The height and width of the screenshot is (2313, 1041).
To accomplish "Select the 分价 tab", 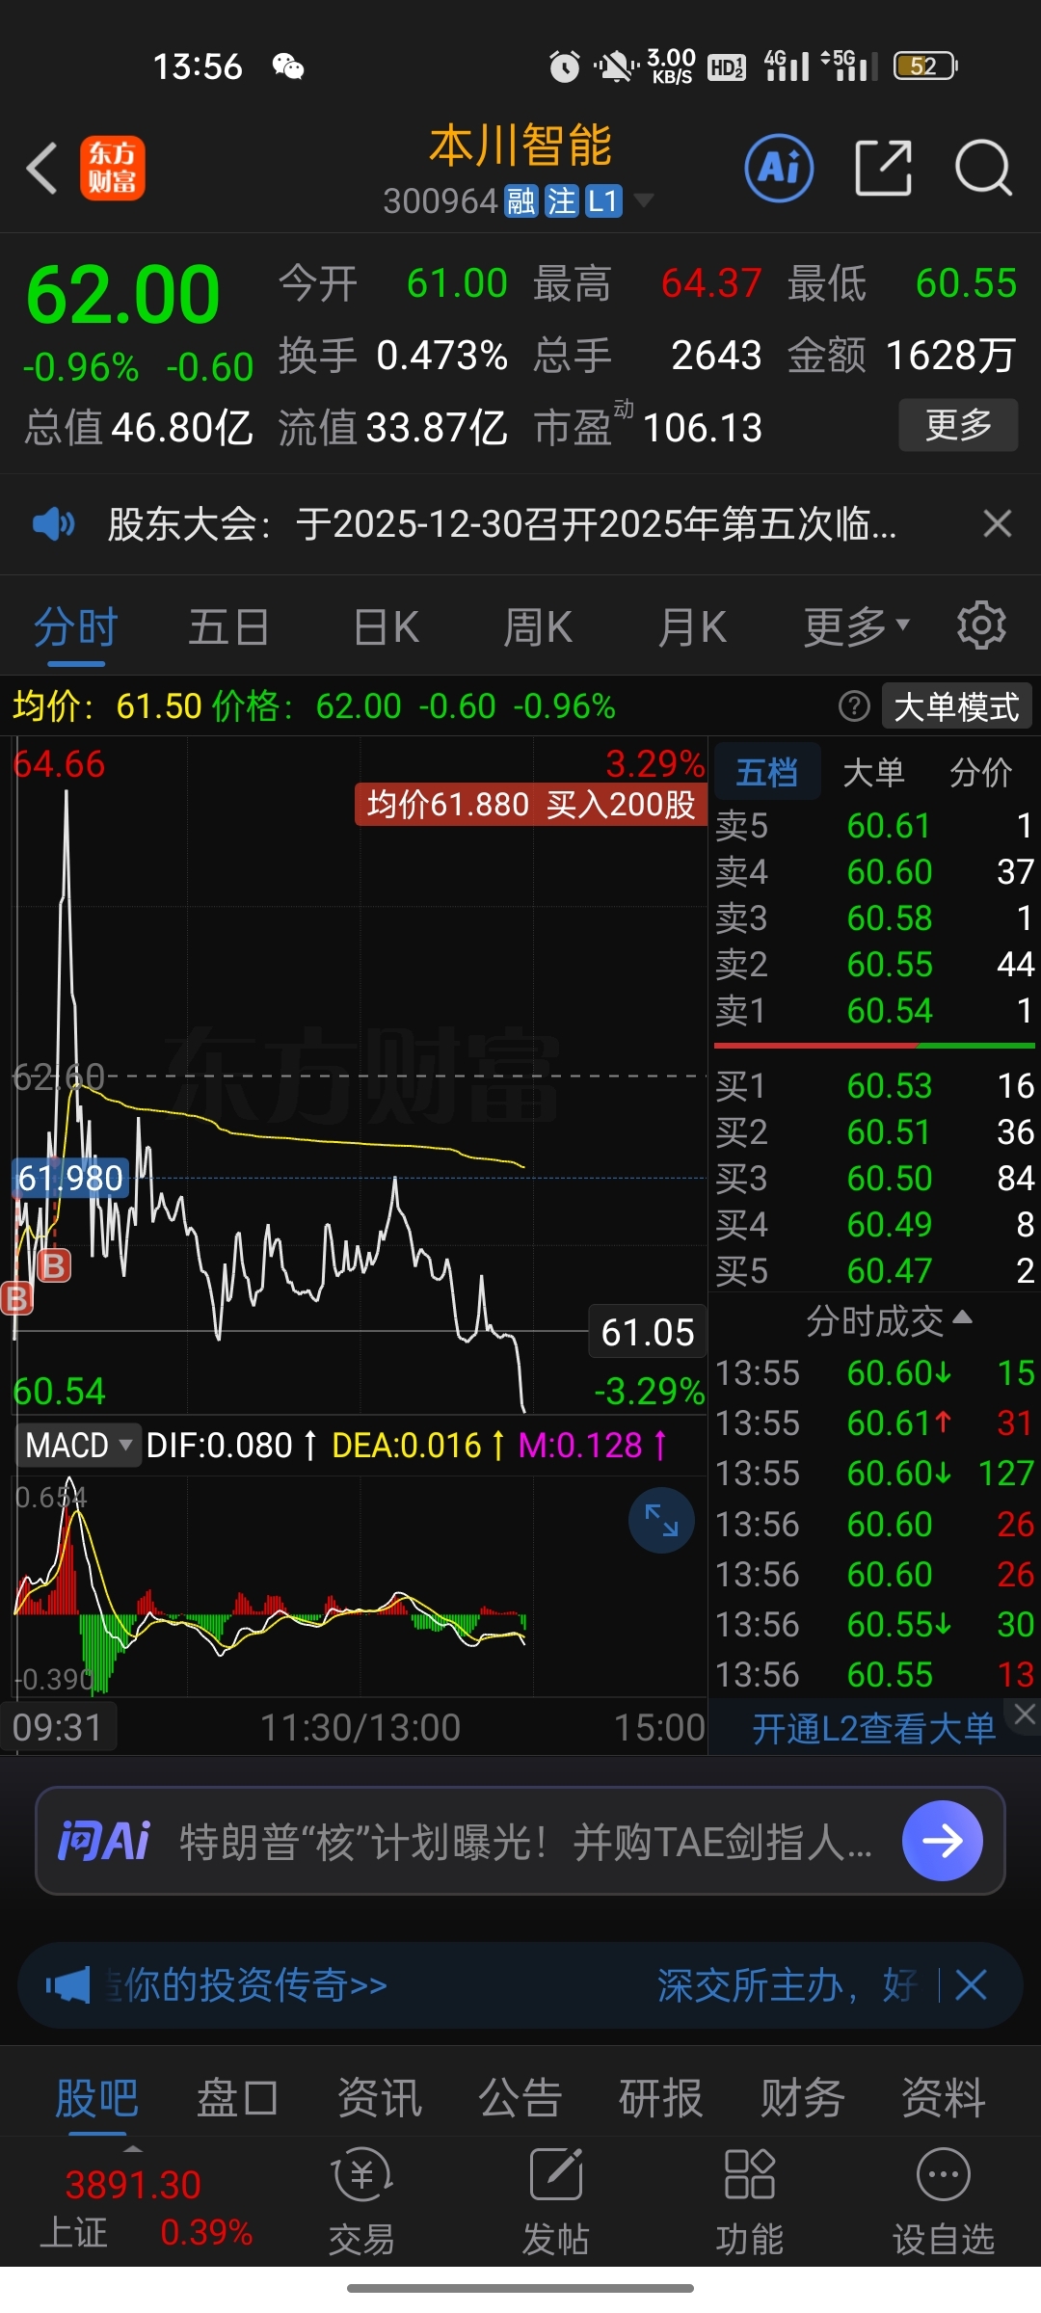I will (980, 772).
